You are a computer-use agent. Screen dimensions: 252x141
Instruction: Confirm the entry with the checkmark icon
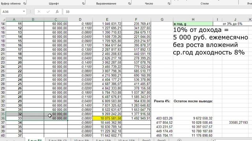[x=48, y=12]
